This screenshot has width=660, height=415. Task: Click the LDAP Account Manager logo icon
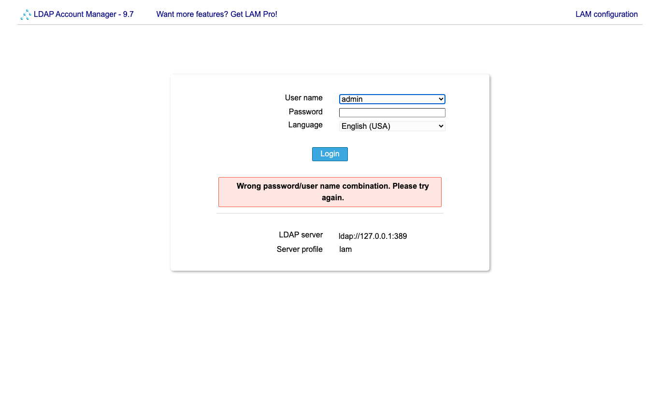[26, 15]
